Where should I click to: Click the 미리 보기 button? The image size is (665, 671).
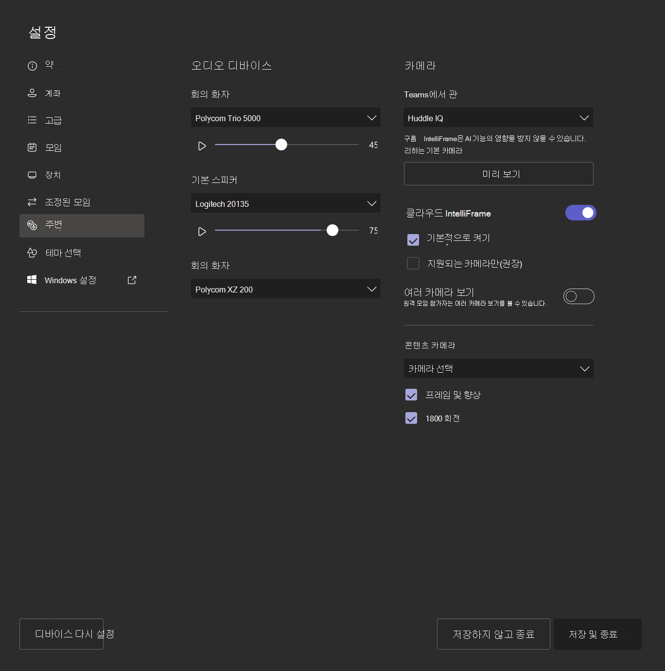[x=498, y=174]
